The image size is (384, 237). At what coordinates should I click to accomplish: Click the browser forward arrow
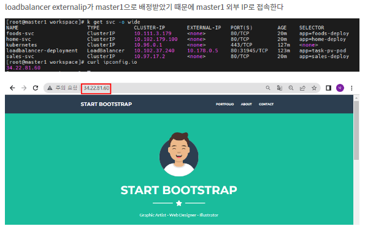(24, 88)
